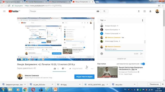Click the РЕДАГУВАТИ ВІДЕО button
Viewport: 165px width, 92px height.
[x=84, y=77]
